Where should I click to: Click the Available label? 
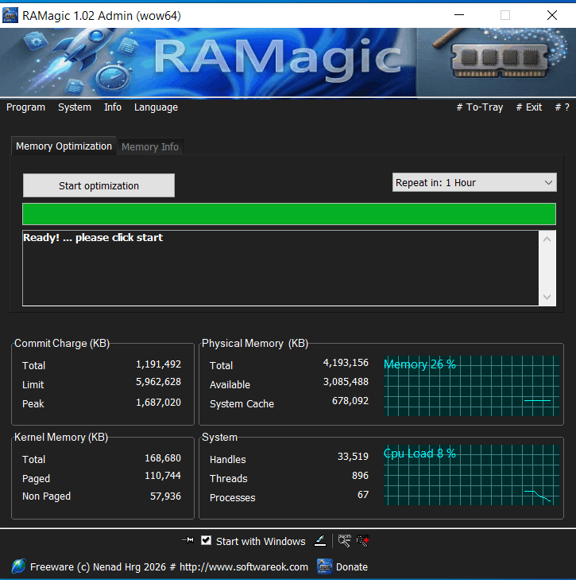230,385
